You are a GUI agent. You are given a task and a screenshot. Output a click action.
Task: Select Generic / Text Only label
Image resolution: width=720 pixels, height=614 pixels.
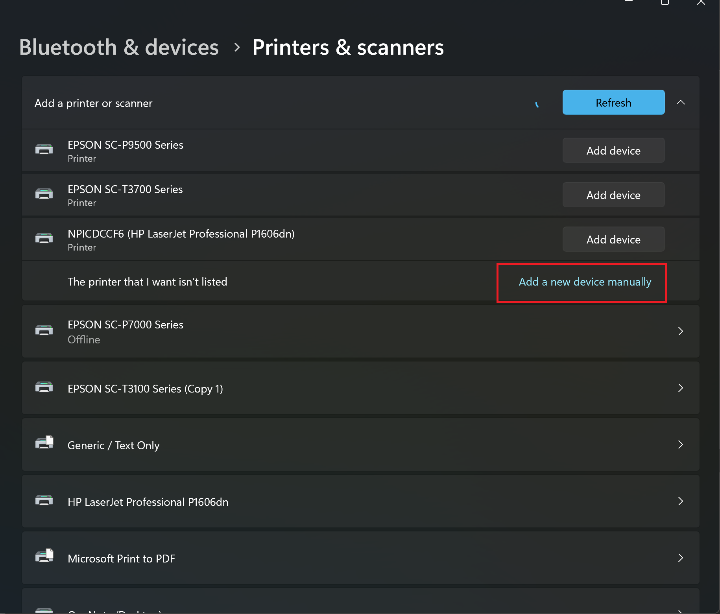[114, 445]
